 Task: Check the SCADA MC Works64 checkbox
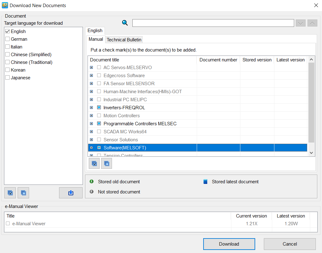click(x=99, y=131)
